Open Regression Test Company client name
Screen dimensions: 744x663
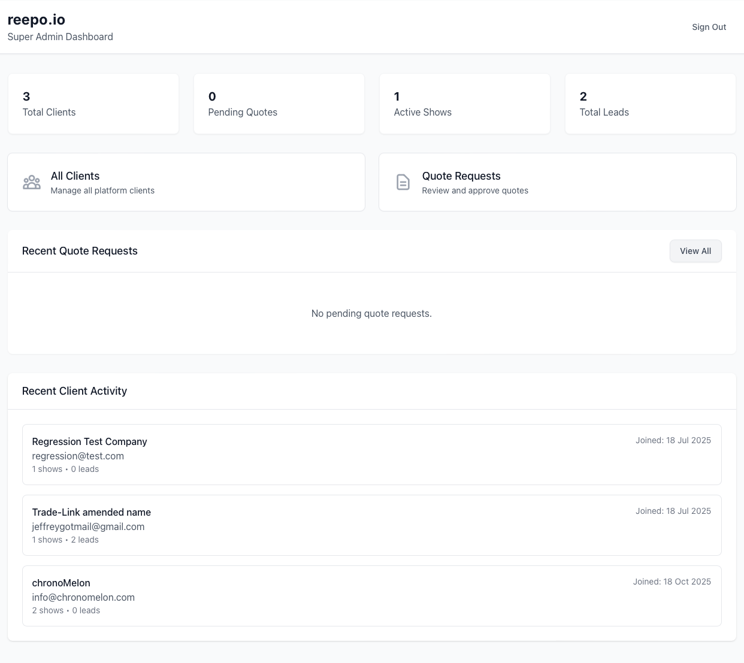click(x=89, y=441)
